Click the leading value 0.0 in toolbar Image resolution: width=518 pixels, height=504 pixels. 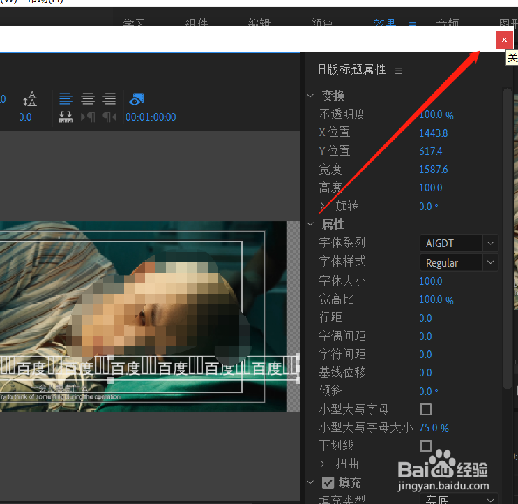pyautogui.click(x=25, y=117)
